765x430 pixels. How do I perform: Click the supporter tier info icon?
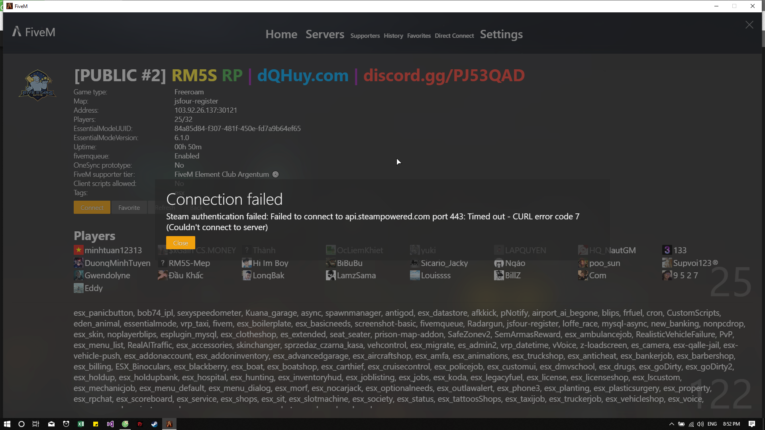coord(275,174)
